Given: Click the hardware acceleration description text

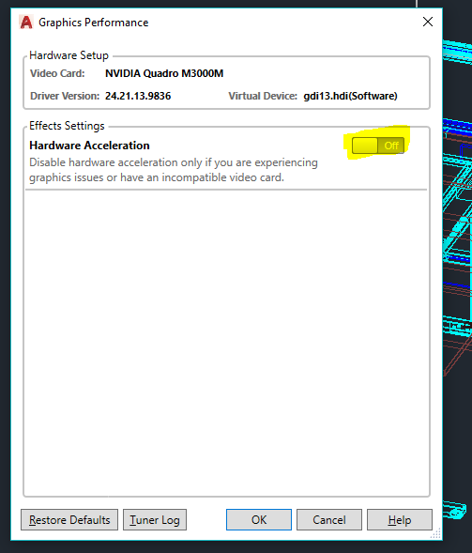Looking at the screenshot, I should (174, 170).
